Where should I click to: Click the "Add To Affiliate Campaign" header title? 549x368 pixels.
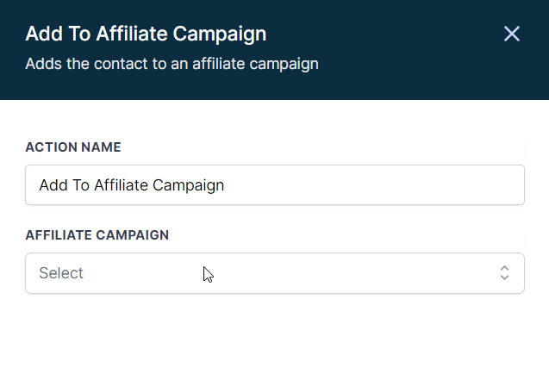(x=146, y=34)
